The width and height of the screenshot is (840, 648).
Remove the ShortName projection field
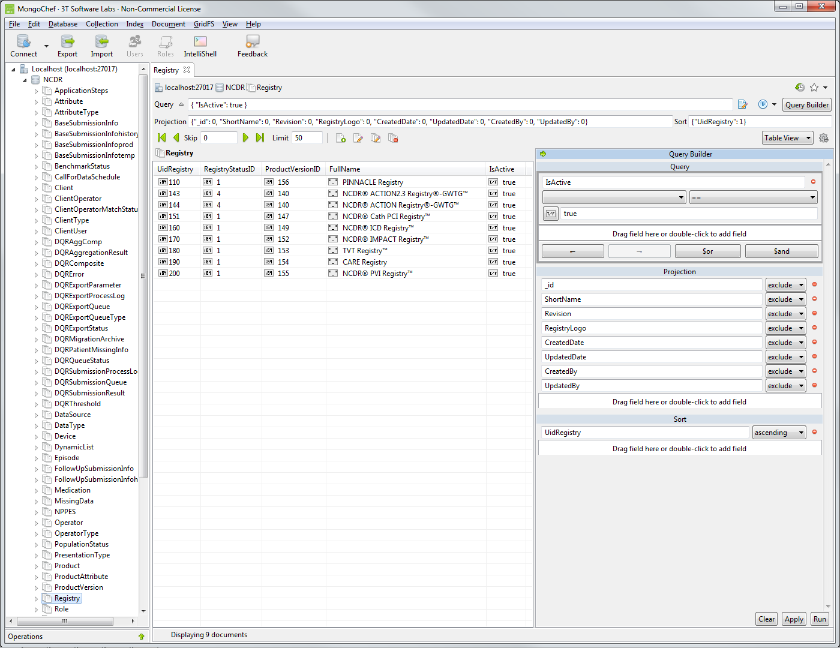click(814, 299)
